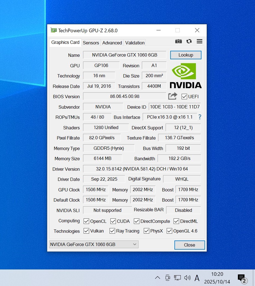Click the BIOS Version text field

[124, 96]
